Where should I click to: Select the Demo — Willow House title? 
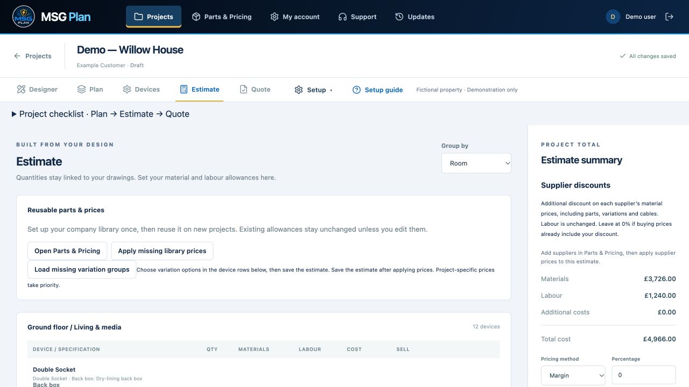pos(130,50)
